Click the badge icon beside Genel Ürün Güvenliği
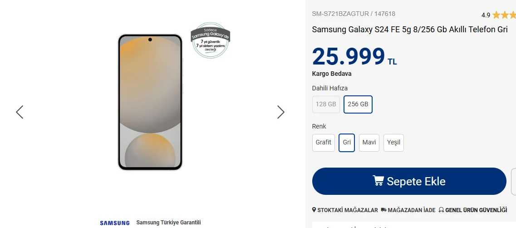516x228 pixels. 441,210
